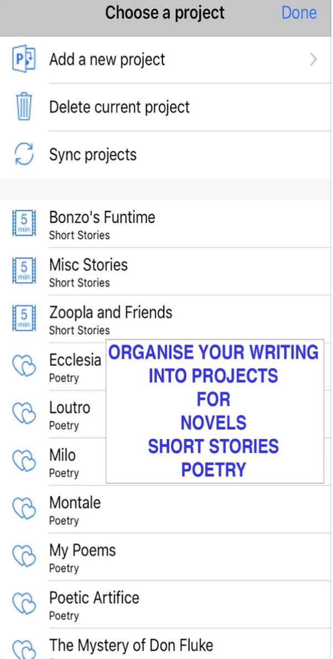Tap the hearts icon beside Montale
333x659 pixels.
coord(24,510)
